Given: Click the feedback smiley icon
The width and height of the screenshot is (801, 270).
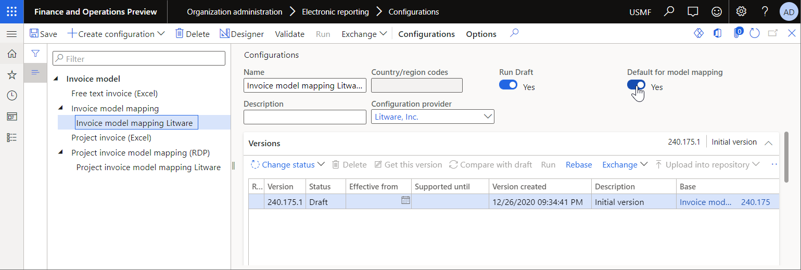Looking at the screenshot, I should [x=717, y=11].
